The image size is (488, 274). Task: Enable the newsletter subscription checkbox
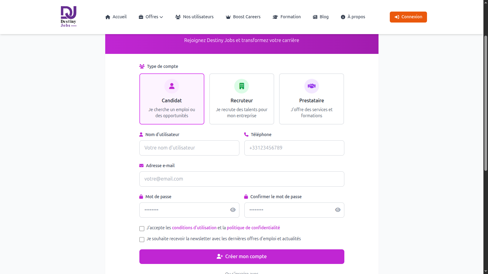pyautogui.click(x=142, y=240)
